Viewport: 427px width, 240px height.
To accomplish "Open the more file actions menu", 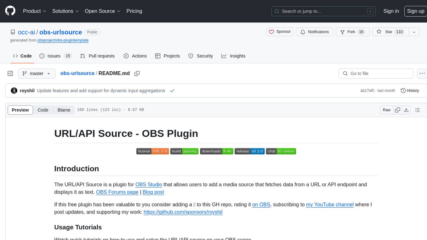I will pos(422,74).
